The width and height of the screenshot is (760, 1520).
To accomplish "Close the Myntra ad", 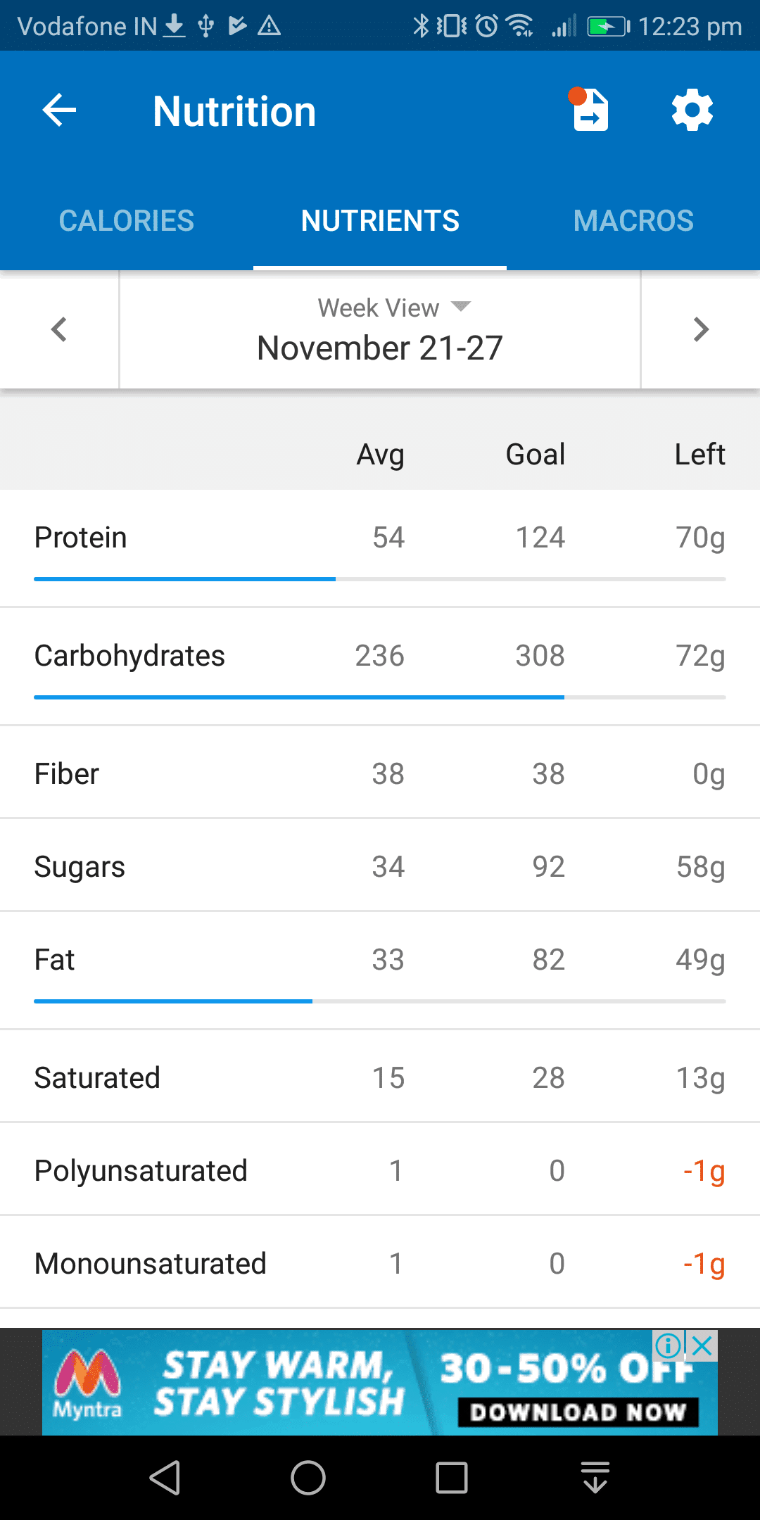I will point(702,1346).
